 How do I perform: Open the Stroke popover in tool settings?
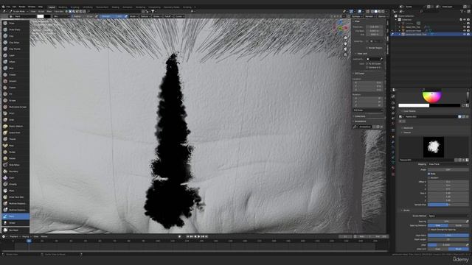tap(157, 16)
